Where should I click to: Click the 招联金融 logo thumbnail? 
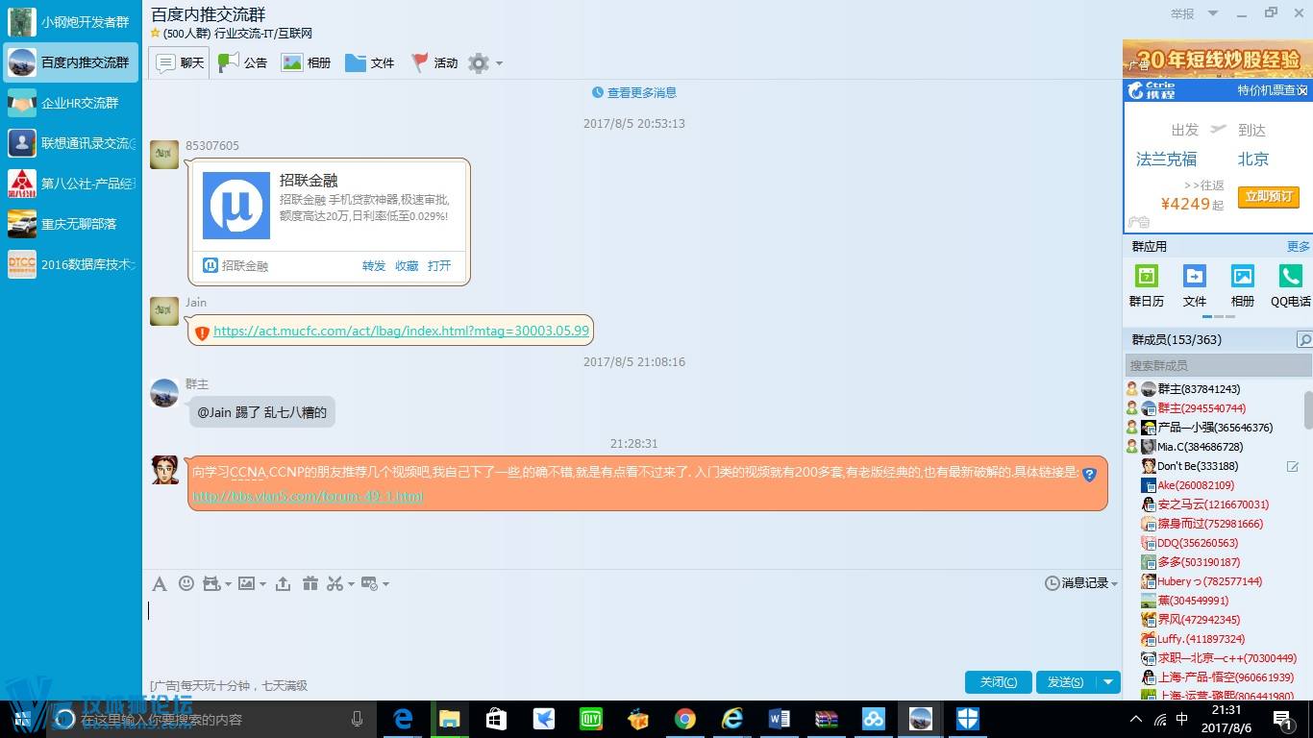[x=236, y=206]
